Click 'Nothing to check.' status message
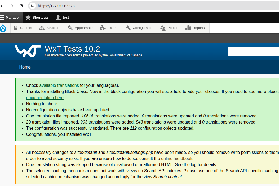Screen dimensions: 279x186 [x=42, y=104]
